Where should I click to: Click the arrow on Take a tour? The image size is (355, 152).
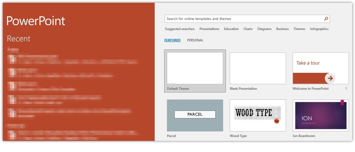click(330, 78)
